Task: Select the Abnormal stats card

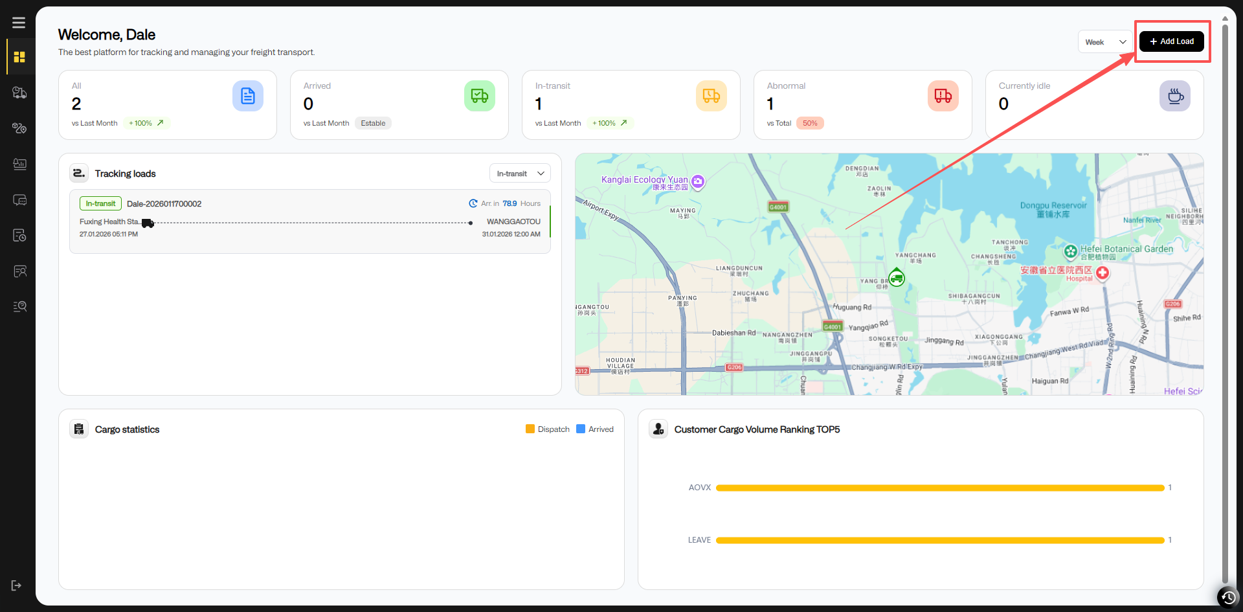Action: pyautogui.click(x=862, y=104)
